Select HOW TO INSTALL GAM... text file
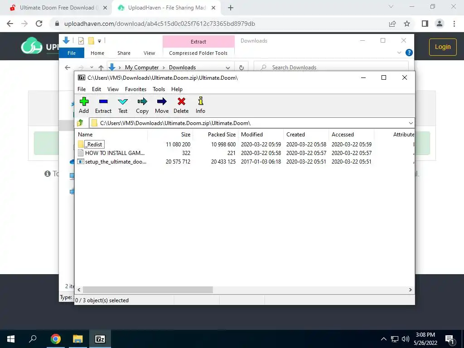This screenshot has width=464, height=348. pyautogui.click(x=111, y=153)
